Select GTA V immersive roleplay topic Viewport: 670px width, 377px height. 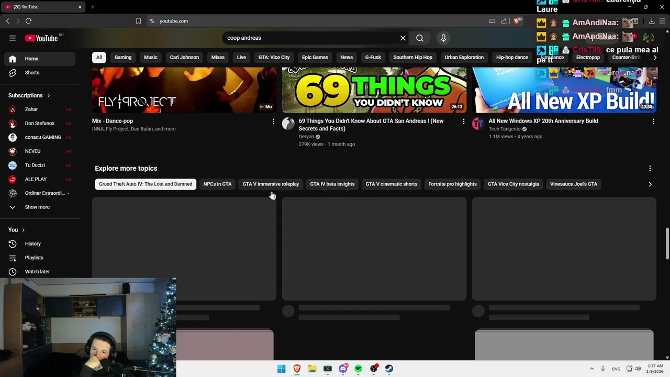[x=271, y=184]
